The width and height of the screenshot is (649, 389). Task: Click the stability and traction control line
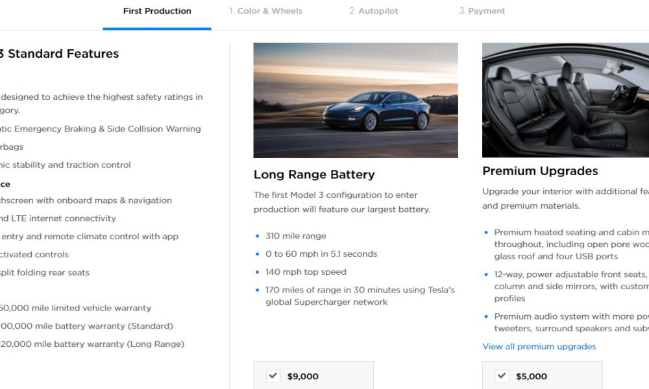[66, 165]
